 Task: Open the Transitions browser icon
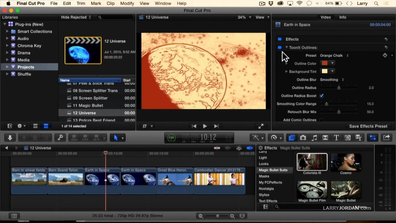pos(325,138)
